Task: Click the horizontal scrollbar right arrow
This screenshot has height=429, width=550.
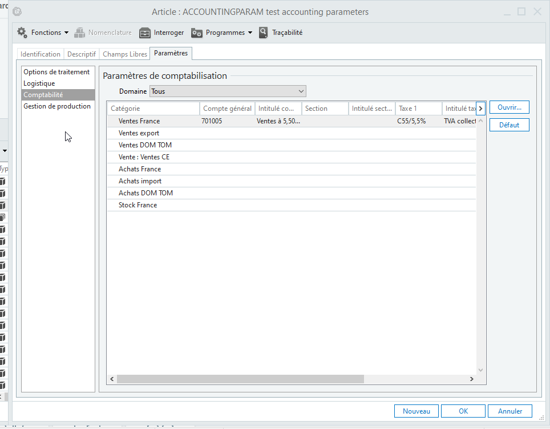Action: pos(471,379)
